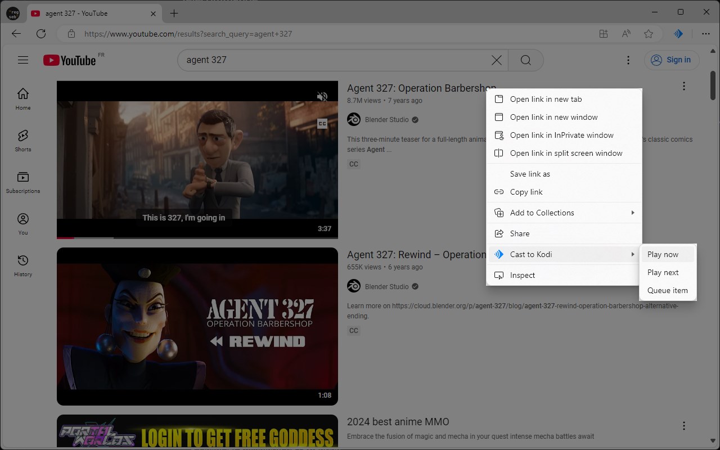Image resolution: width=720 pixels, height=450 pixels.
Task: Toggle captions on the video preview
Action: [322, 124]
